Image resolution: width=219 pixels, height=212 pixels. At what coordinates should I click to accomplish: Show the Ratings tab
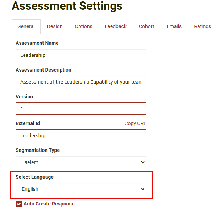click(x=202, y=26)
